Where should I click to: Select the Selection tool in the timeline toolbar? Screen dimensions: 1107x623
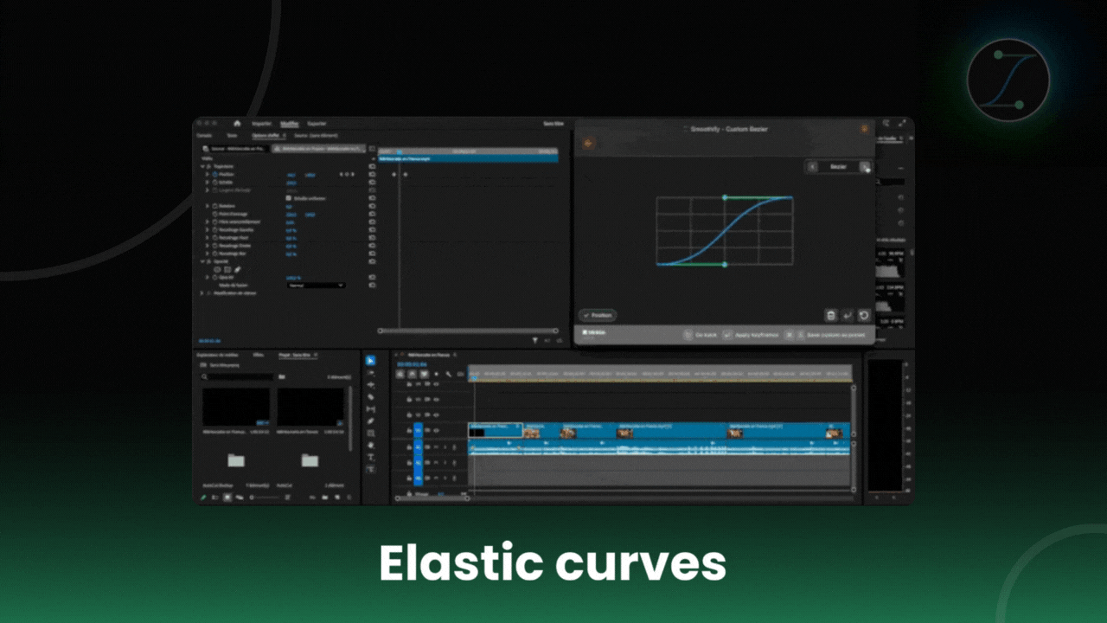point(370,361)
